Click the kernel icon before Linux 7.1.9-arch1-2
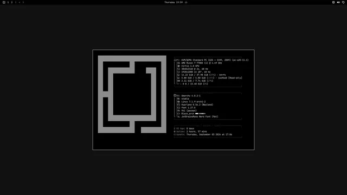The image size is (347, 195). (179, 102)
